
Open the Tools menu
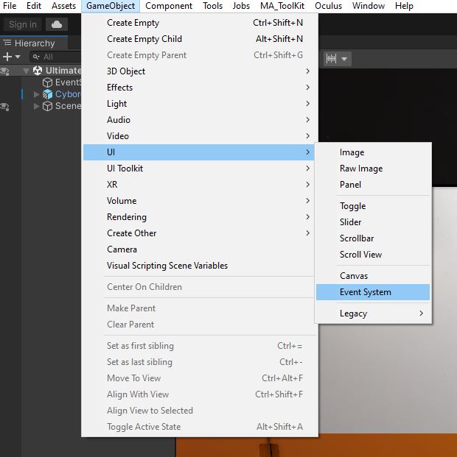[212, 6]
